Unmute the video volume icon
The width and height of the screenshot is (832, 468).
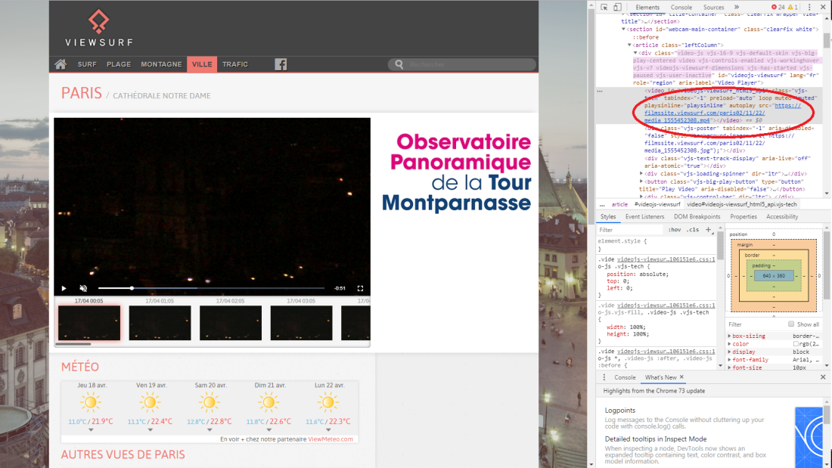pyautogui.click(x=83, y=288)
